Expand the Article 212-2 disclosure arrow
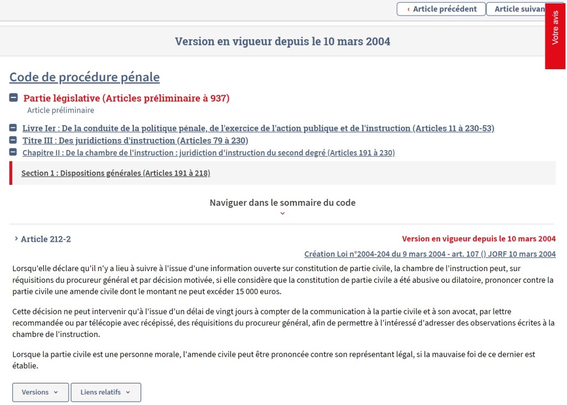The image size is (567, 405). (16, 239)
